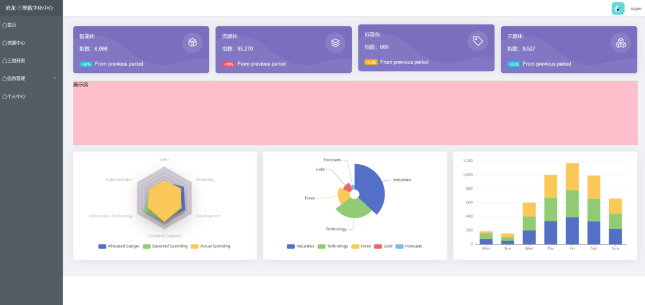This screenshot has height=305, width=645.
Task: Click the Tue axis label on bar chart
Action: click(507, 249)
